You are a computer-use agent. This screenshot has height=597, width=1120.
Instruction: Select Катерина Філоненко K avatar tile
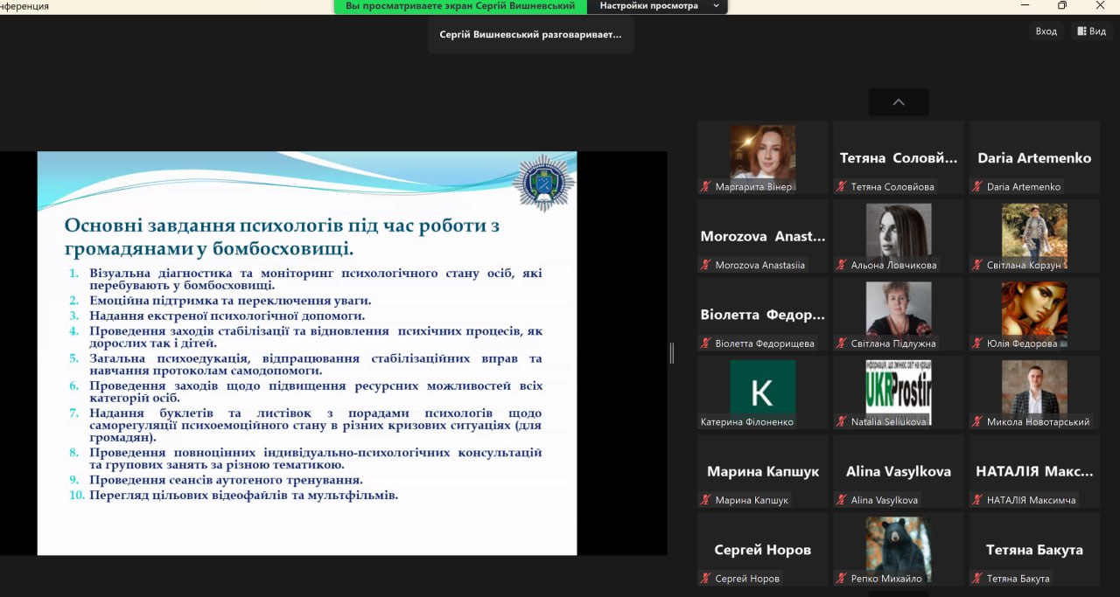click(762, 387)
